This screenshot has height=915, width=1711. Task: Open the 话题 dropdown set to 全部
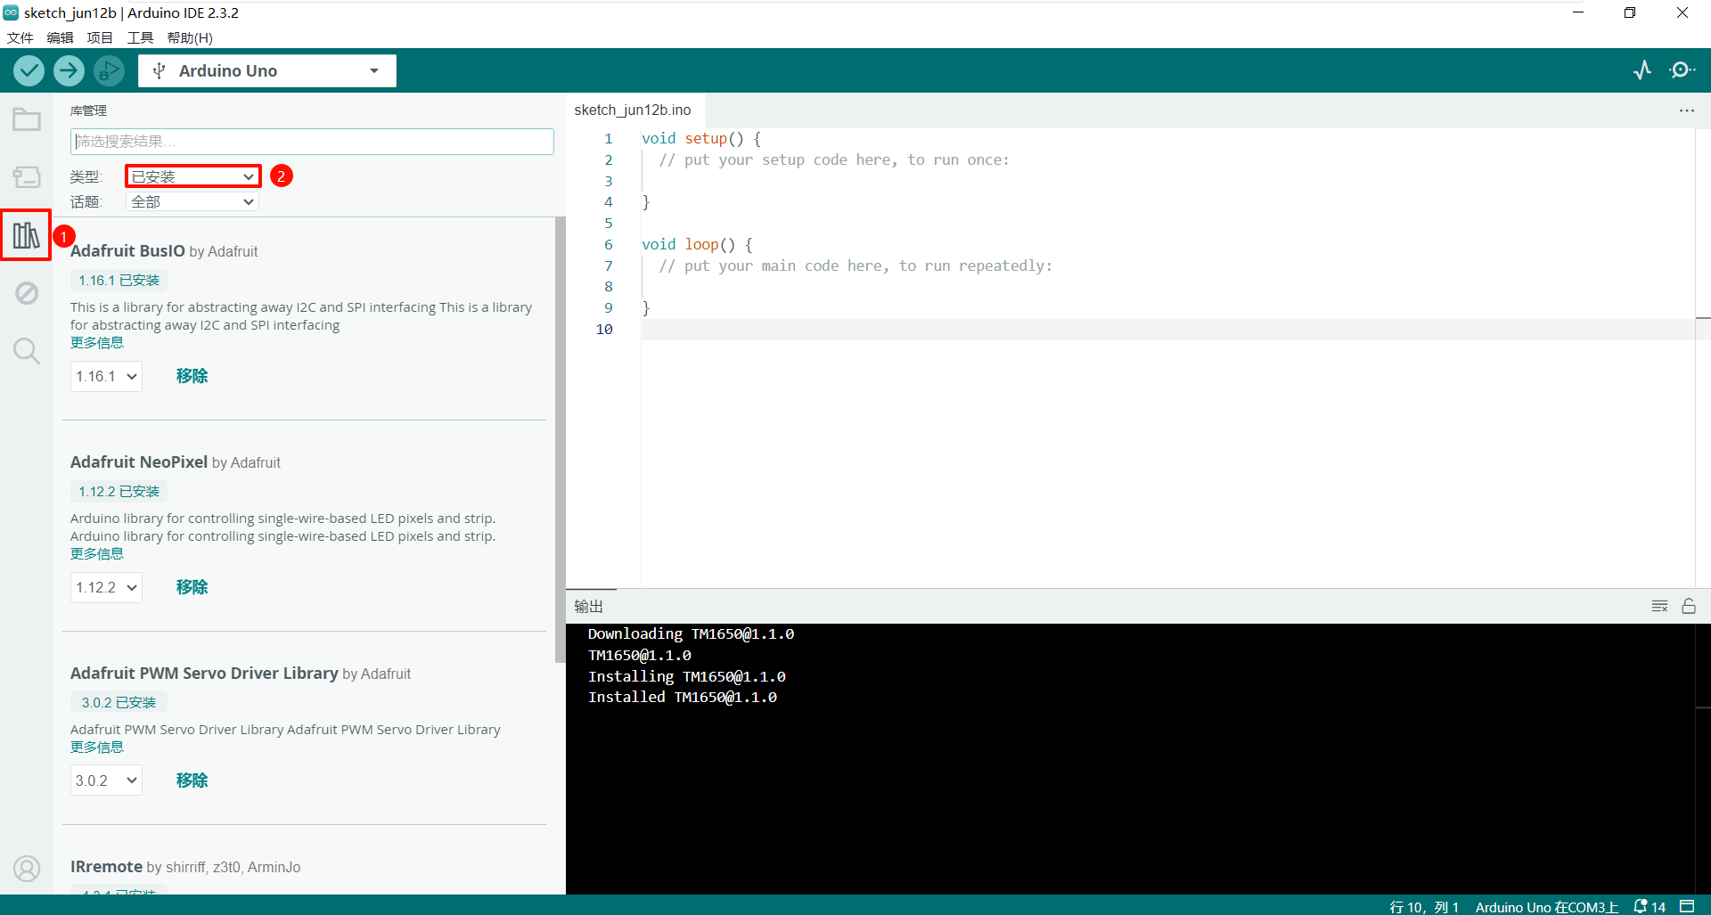(192, 202)
